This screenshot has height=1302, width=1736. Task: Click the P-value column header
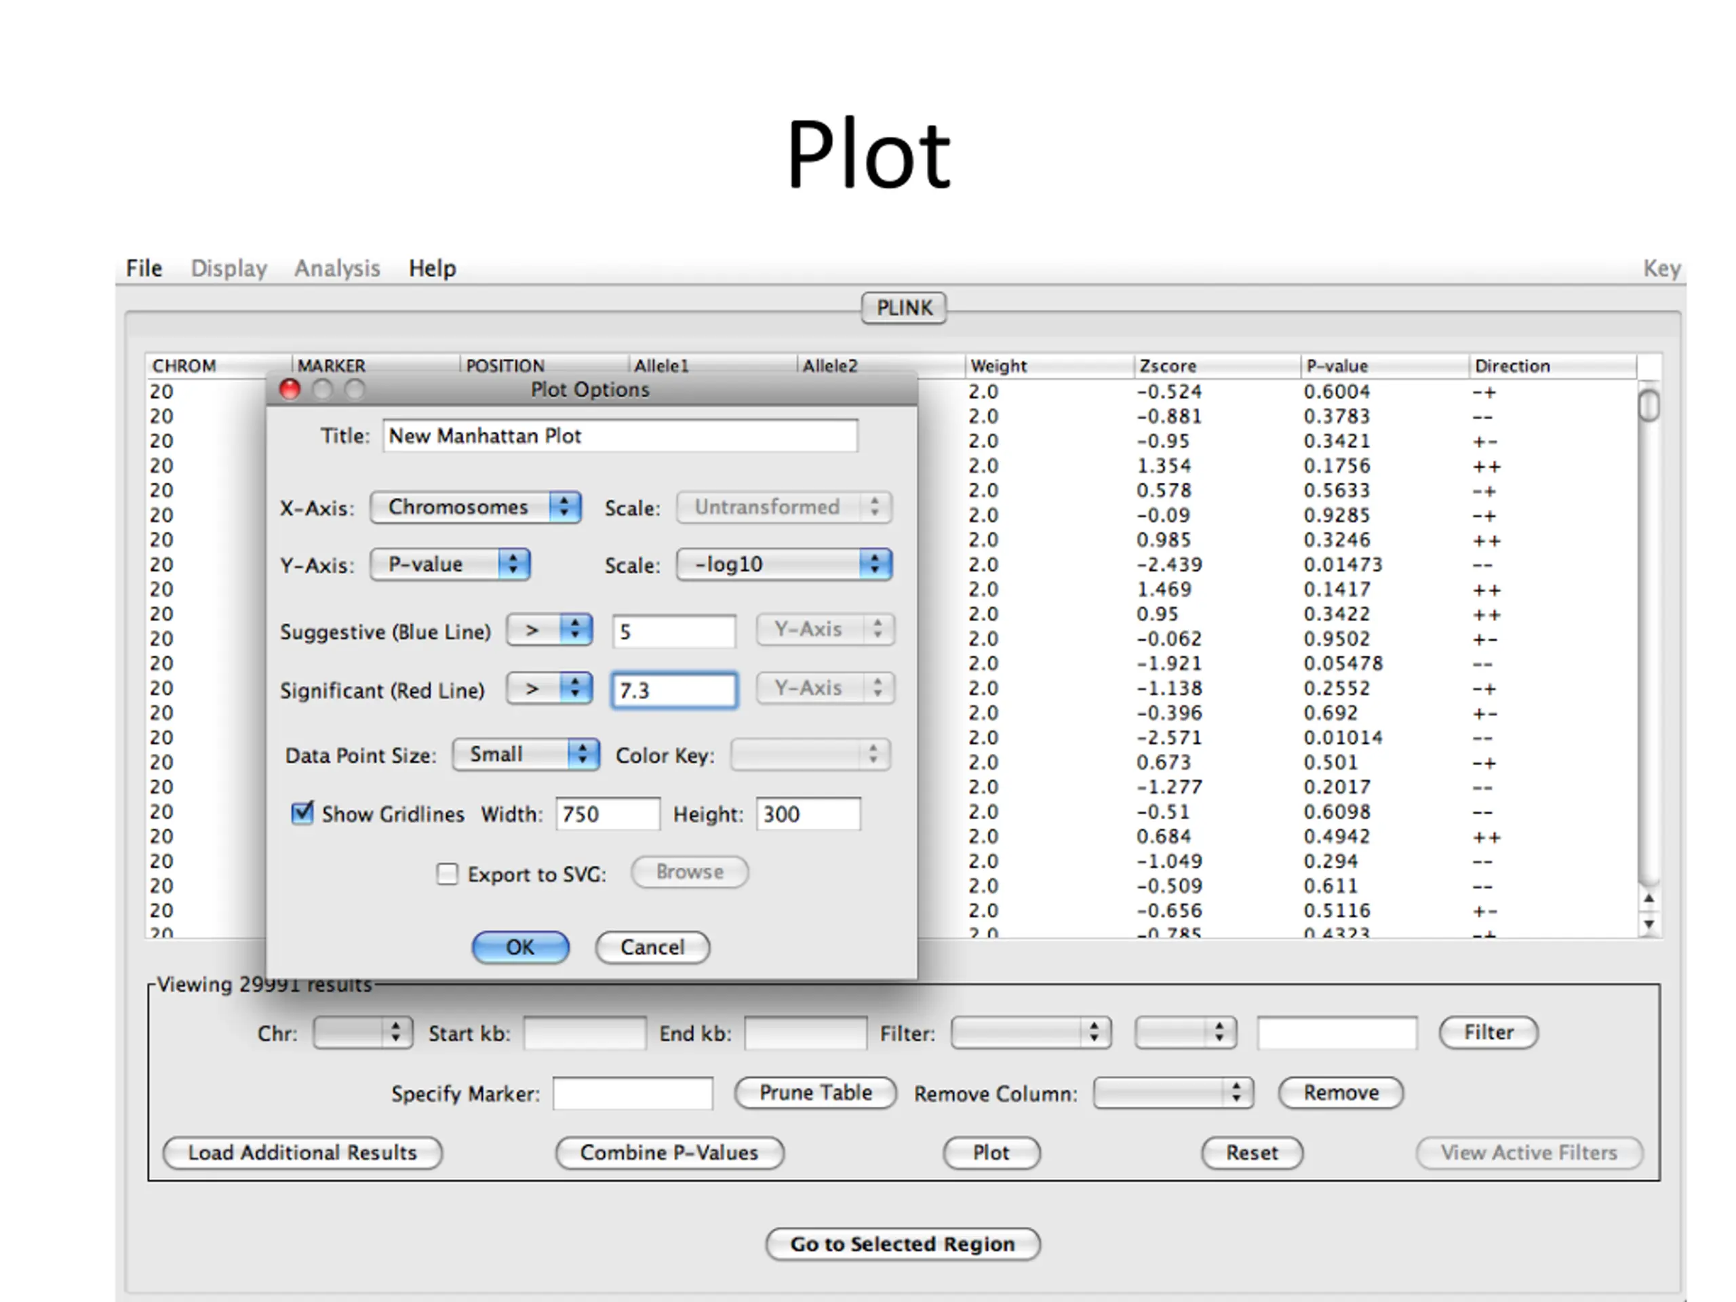pyautogui.click(x=1385, y=366)
